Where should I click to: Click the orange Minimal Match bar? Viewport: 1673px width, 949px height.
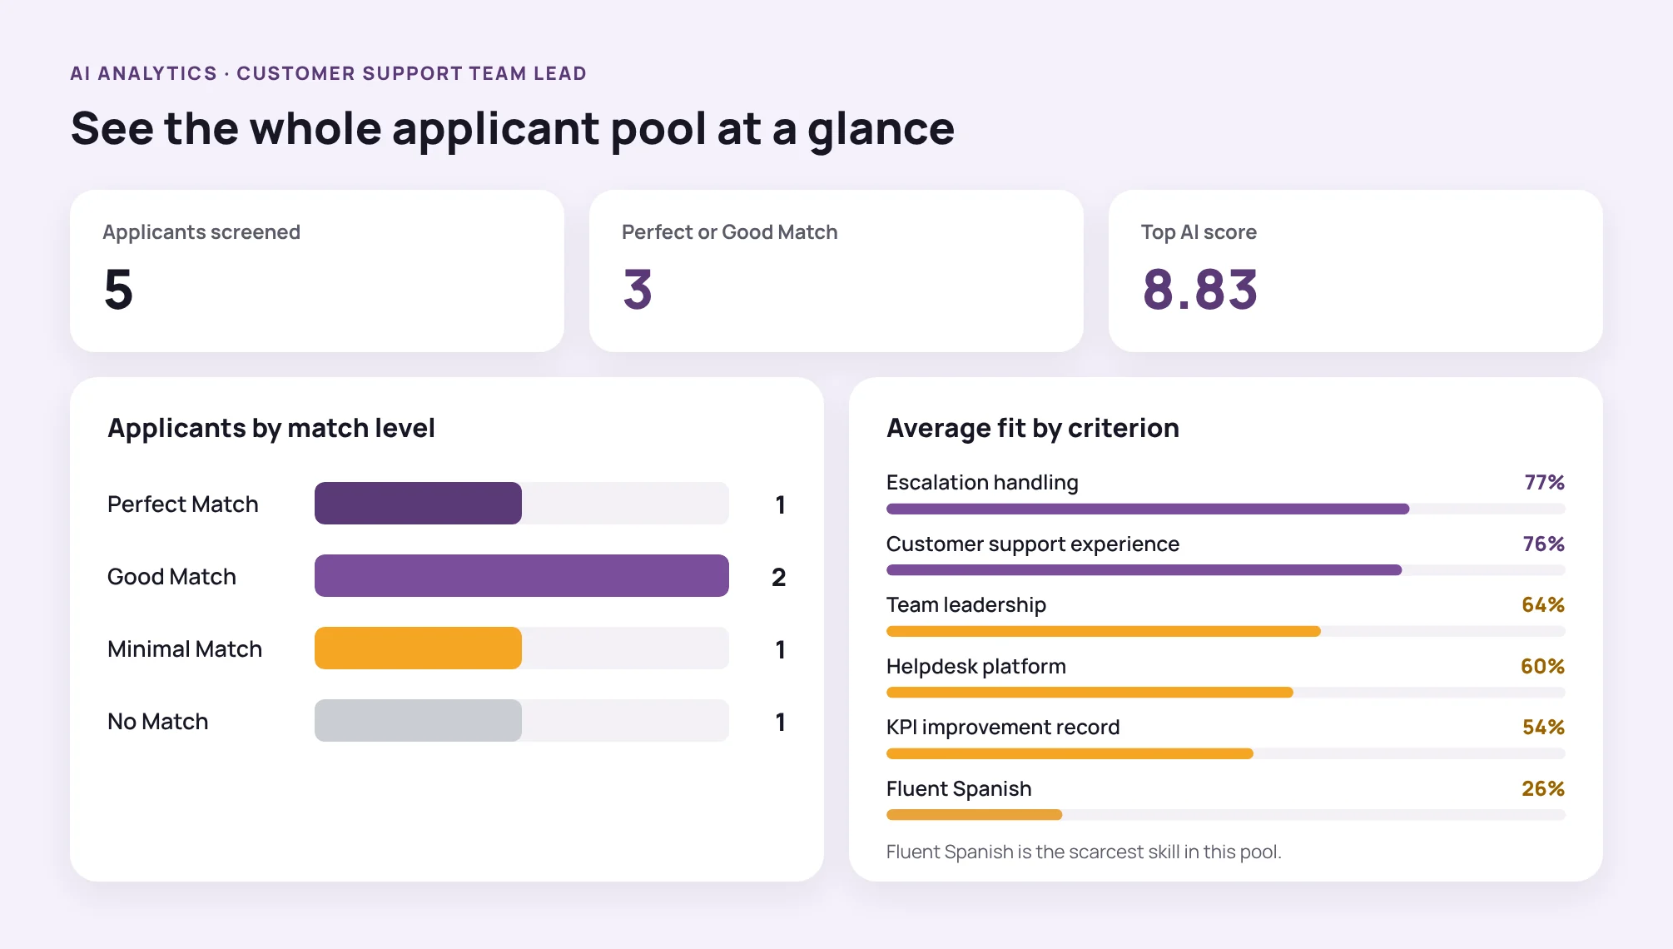[x=418, y=648]
